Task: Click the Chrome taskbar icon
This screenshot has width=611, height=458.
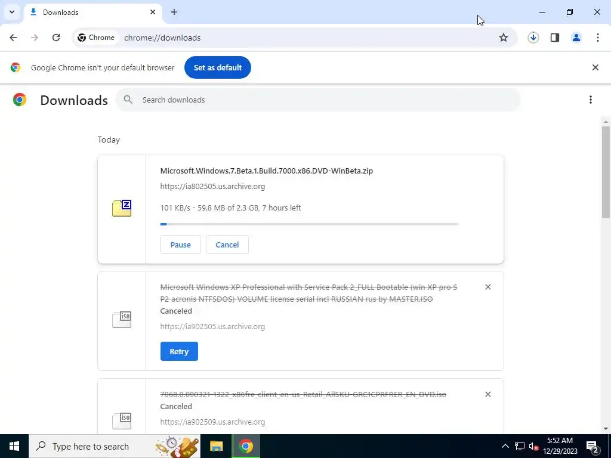Action: [x=246, y=446]
